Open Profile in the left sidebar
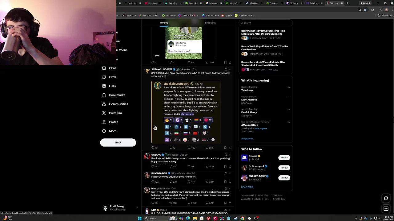The width and height of the screenshot is (394, 221). click(x=110, y=122)
